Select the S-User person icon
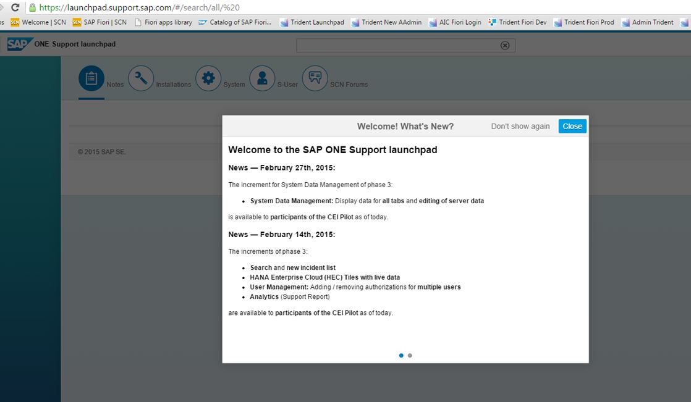Screen dimensions: 691x402 [262, 78]
